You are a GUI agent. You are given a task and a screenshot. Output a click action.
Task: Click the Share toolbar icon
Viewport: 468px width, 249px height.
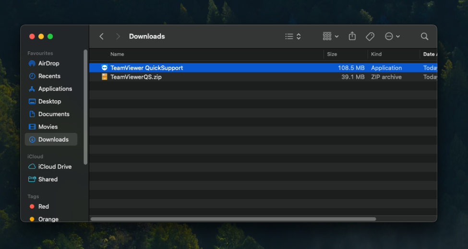tap(352, 36)
